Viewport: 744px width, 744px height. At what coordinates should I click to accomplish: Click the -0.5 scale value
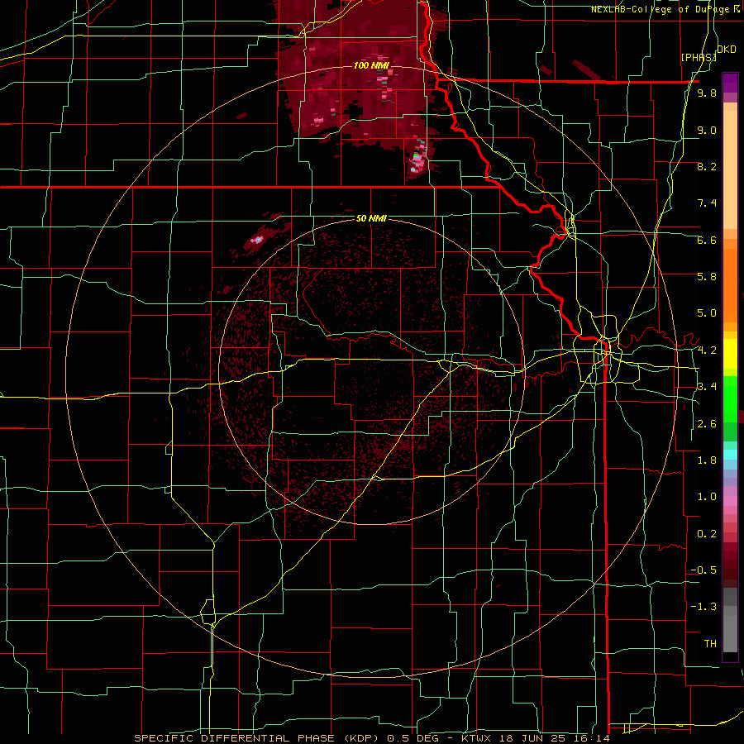703,570
